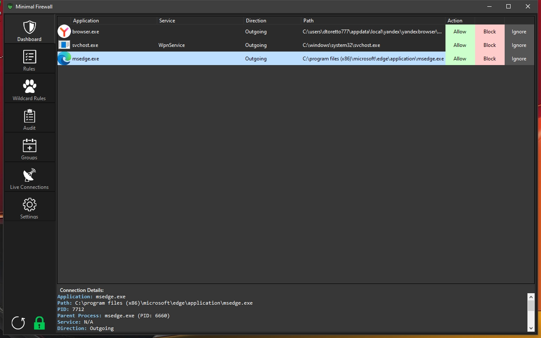
Task: Sort by the Path column header
Action: (373, 20)
